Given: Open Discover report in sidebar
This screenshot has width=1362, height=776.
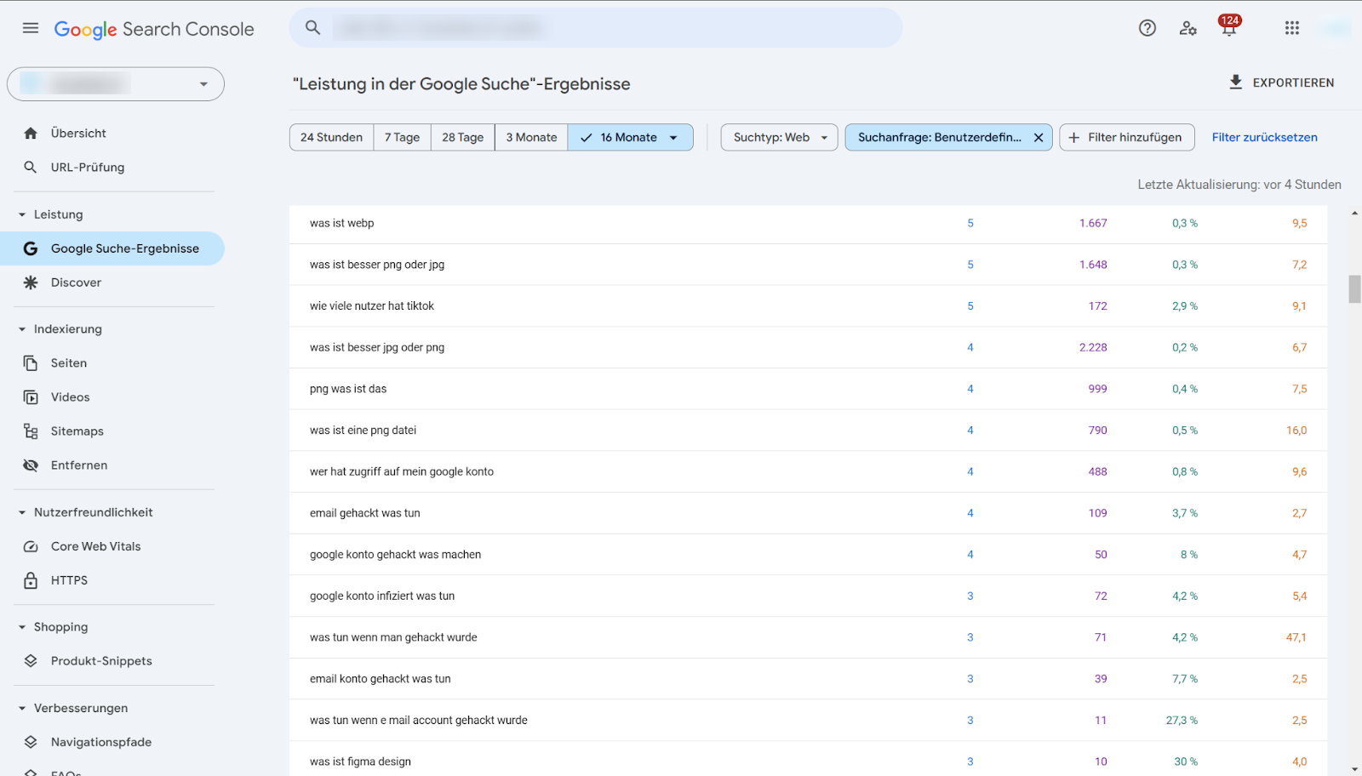Looking at the screenshot, I should click(x=112, y=282).
